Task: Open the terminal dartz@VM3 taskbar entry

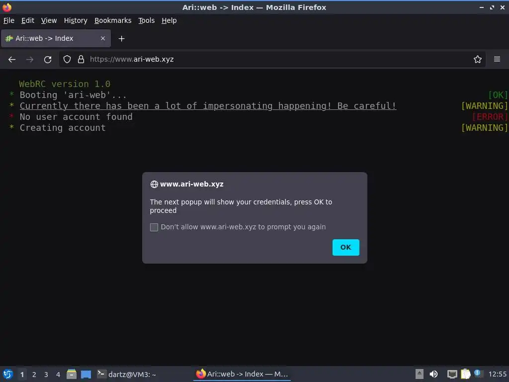Action: [127, 374]
